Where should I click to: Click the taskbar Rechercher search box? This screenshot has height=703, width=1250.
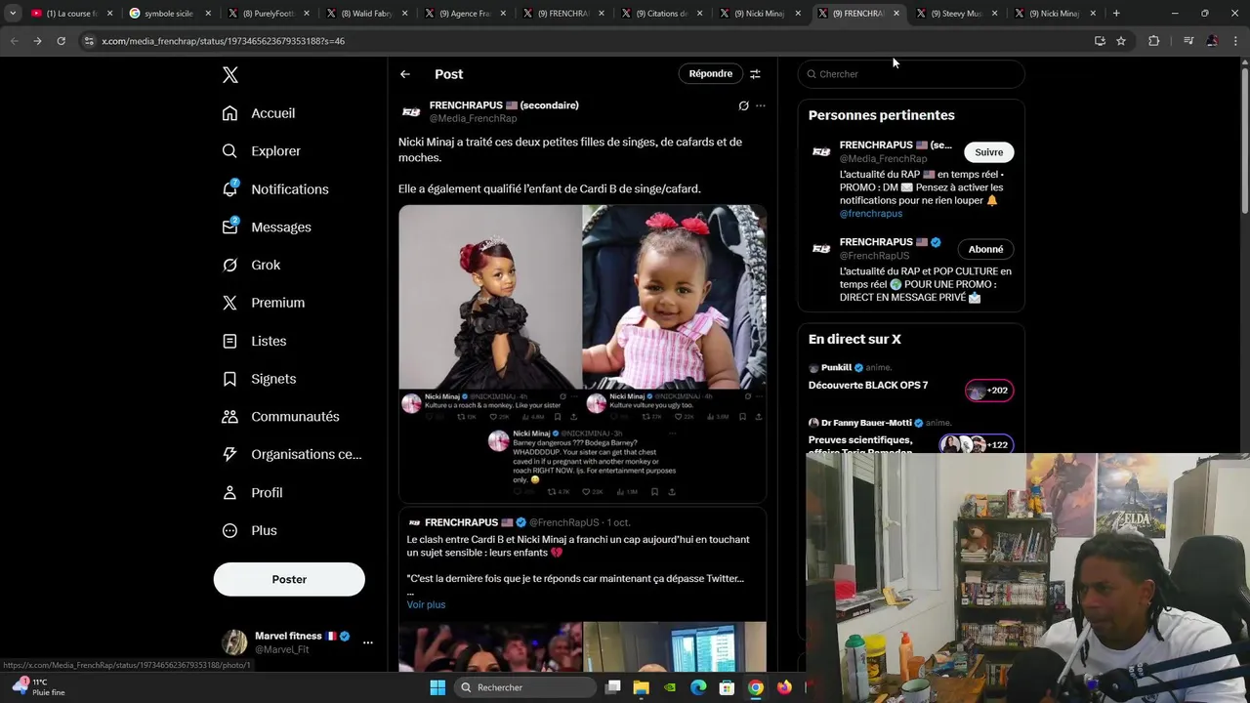pyautogui.click(x=526, y=687)
